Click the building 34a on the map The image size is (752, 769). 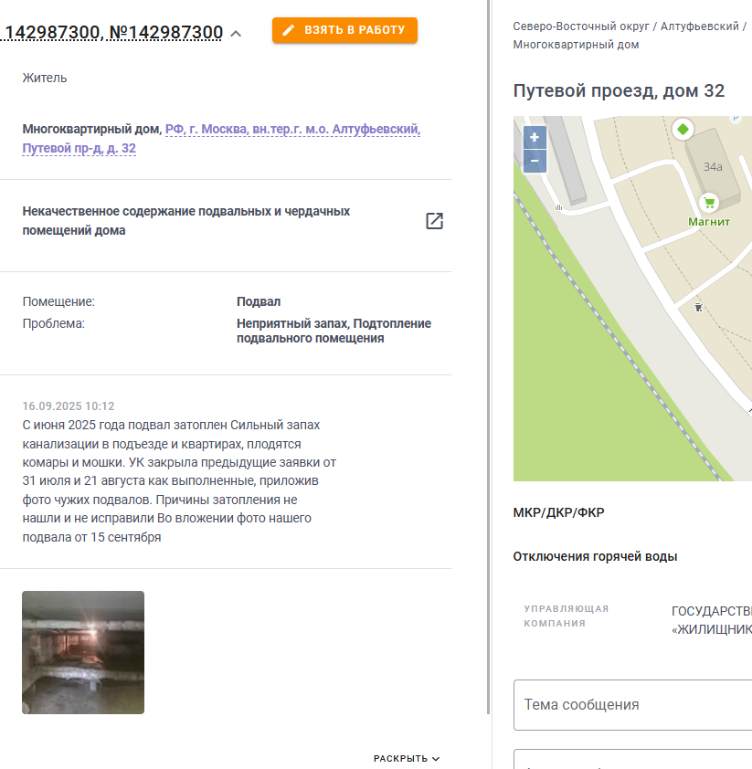click(x=713, y=167)
